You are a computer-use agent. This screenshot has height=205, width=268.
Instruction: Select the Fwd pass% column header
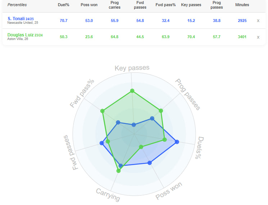point(165,5)
